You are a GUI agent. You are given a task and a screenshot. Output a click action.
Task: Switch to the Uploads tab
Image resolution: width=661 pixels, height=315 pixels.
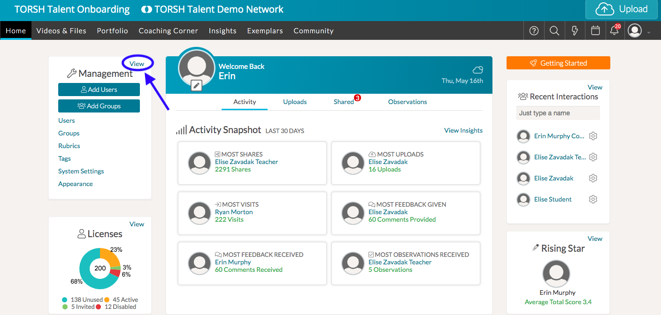[295, 102]
